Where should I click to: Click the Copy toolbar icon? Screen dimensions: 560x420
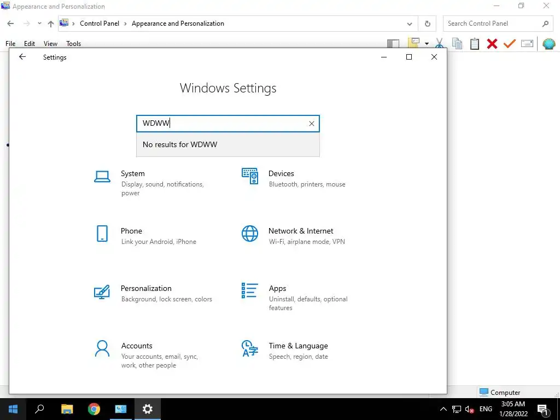coord(457,44)
